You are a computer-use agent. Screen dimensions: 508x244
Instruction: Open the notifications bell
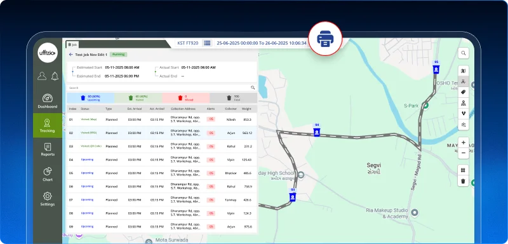[55, 76]
